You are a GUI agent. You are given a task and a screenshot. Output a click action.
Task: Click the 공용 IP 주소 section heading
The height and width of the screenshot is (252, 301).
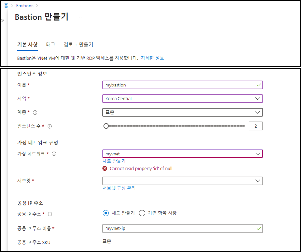coord(30,203)
